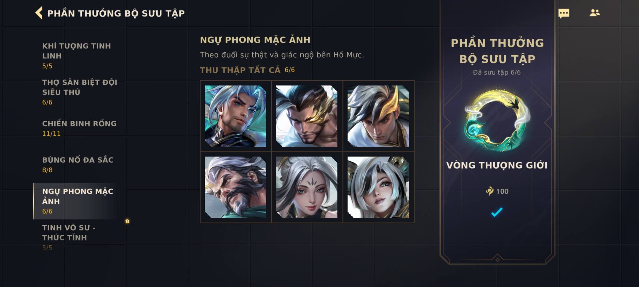Open the Thợ Săn Biệt Đội Siêu Thú collection

pos(77,92)
